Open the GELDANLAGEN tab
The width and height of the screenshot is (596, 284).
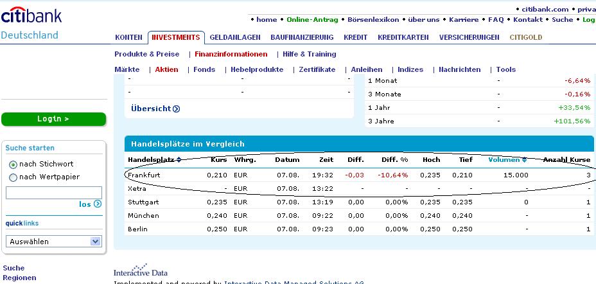[235, 37]
